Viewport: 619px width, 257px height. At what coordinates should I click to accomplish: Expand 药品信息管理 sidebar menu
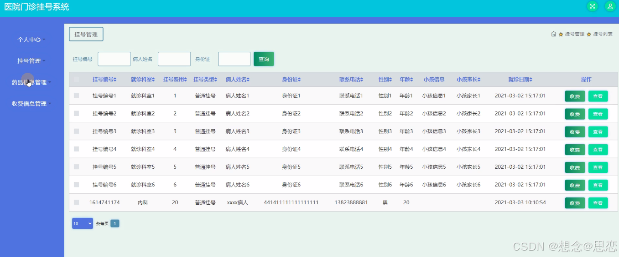coord(32,82)
